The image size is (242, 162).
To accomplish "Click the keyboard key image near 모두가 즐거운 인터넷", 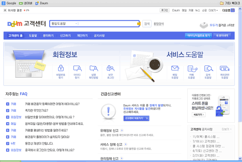I will click(204, 25).
